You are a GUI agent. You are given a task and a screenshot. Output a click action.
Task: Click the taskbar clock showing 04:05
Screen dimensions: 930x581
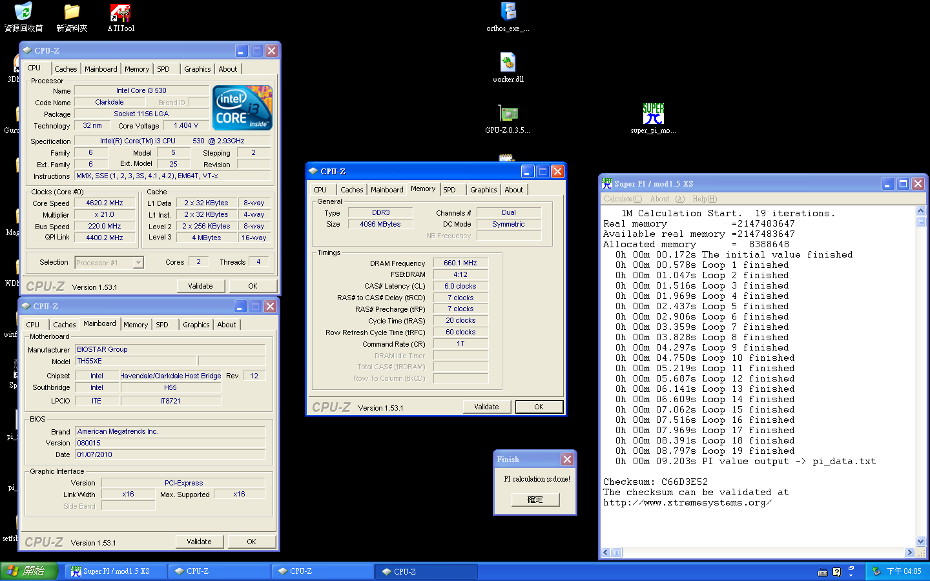click(x=904, y=571)
